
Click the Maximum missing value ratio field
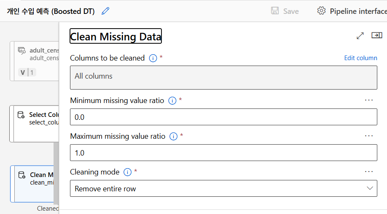[223, 153]
